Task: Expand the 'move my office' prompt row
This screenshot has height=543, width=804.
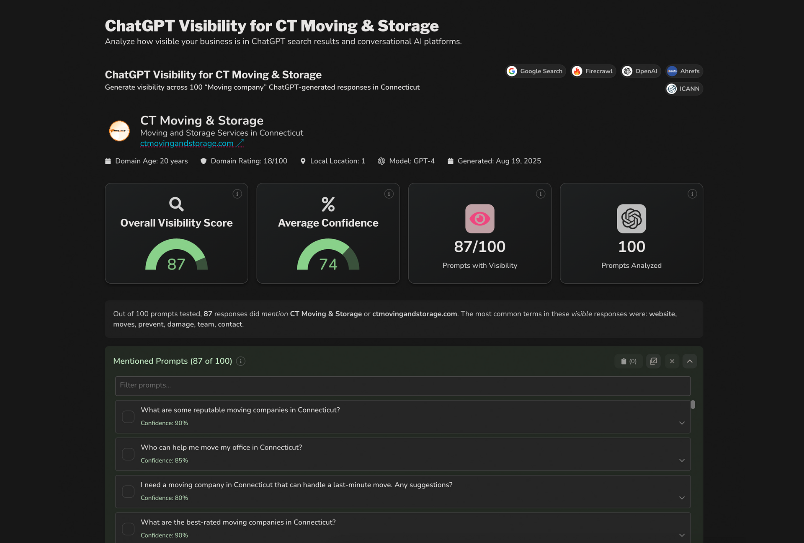Action: coord(682,460)
